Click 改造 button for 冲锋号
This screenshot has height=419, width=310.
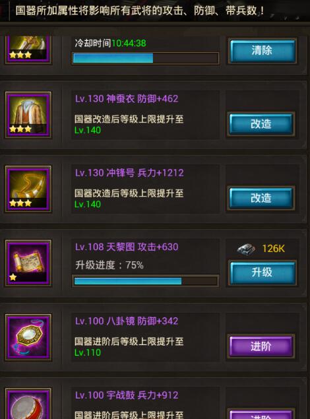pyautogui.click(x=261, y=198)
